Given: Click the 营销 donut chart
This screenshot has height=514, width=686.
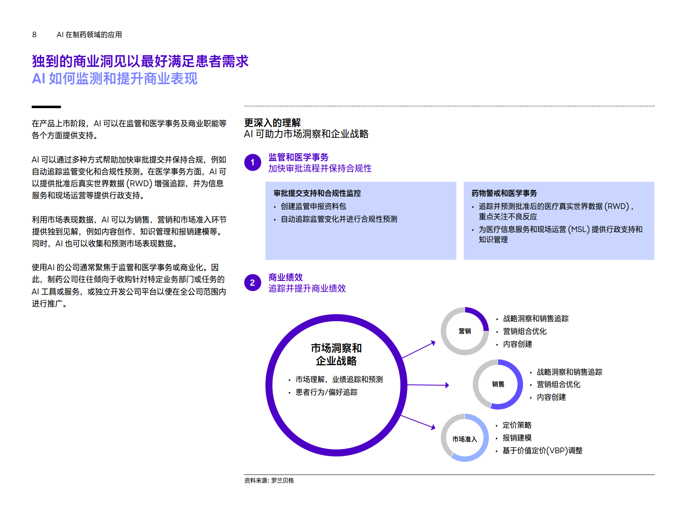Looking at the screenshot, I should [464, 331].
